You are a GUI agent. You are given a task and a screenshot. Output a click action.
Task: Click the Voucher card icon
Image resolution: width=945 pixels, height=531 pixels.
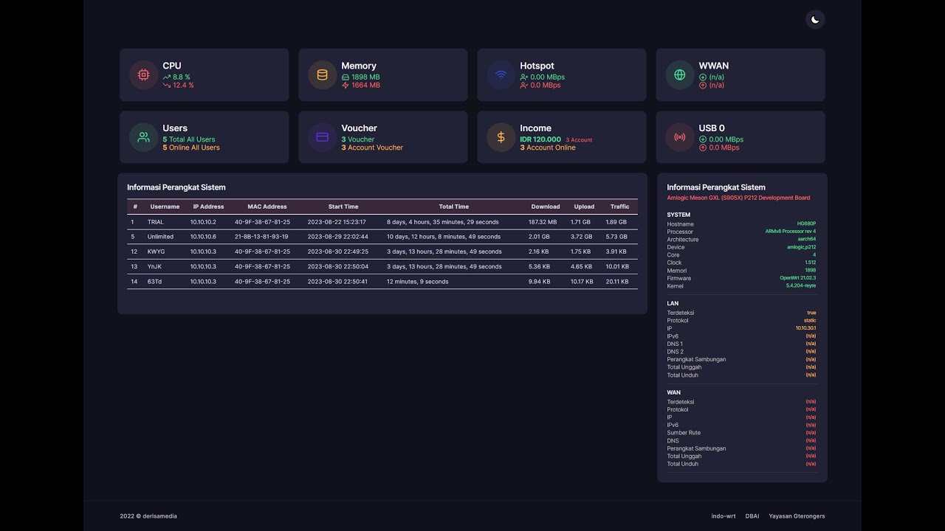(x=322, y=137)
